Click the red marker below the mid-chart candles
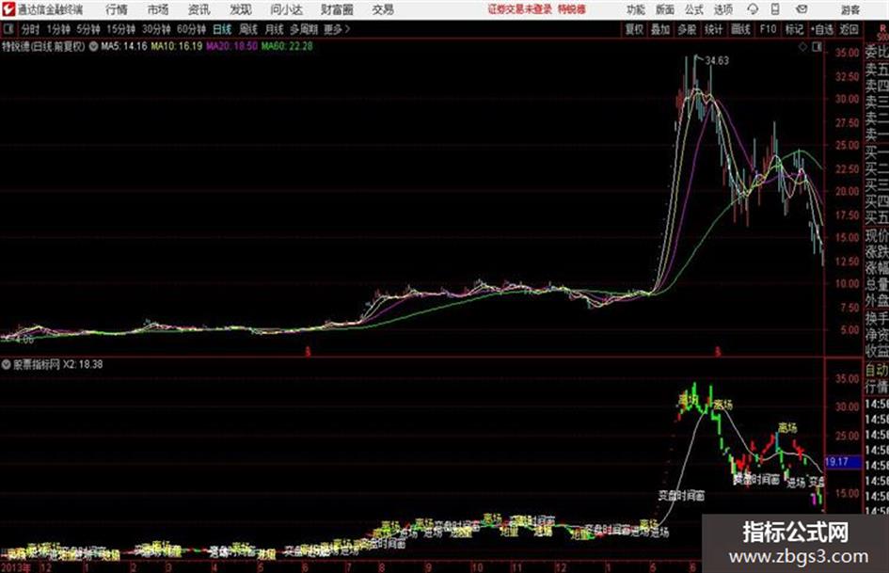Image resolution: width=889 pixels, height=573 pixels. click(308, 352)
